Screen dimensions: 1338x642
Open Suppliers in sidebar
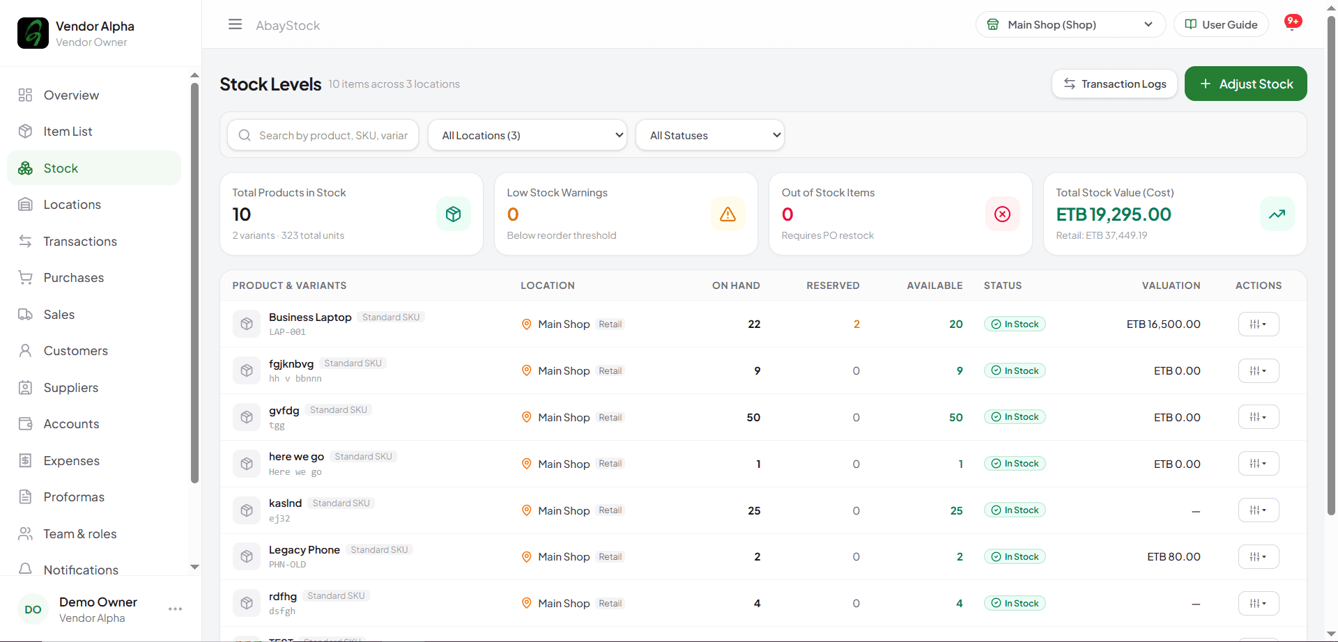click(x=94, y=387)
